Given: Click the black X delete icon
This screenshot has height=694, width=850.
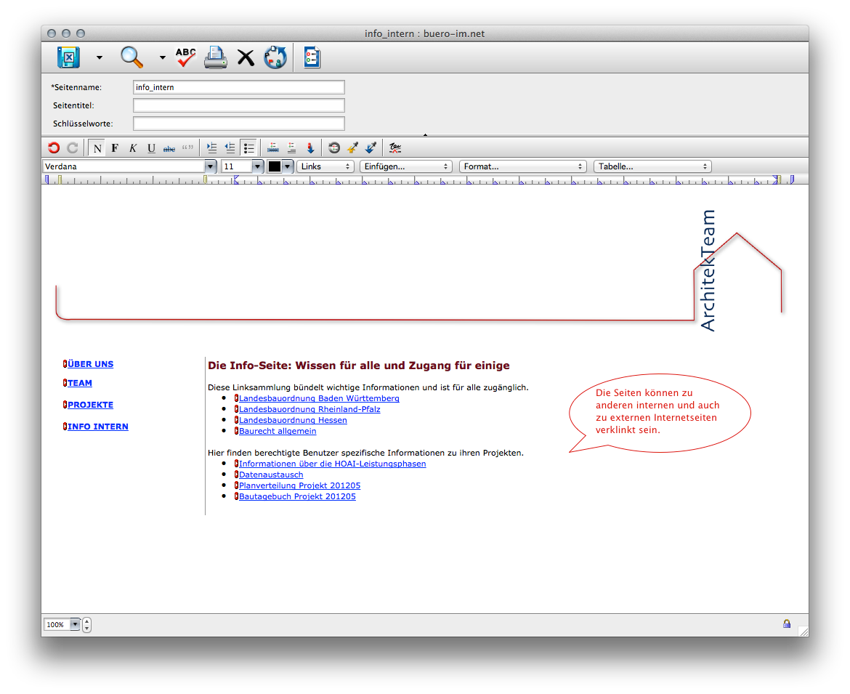Looking at the screenshot, I should (246, 57).
